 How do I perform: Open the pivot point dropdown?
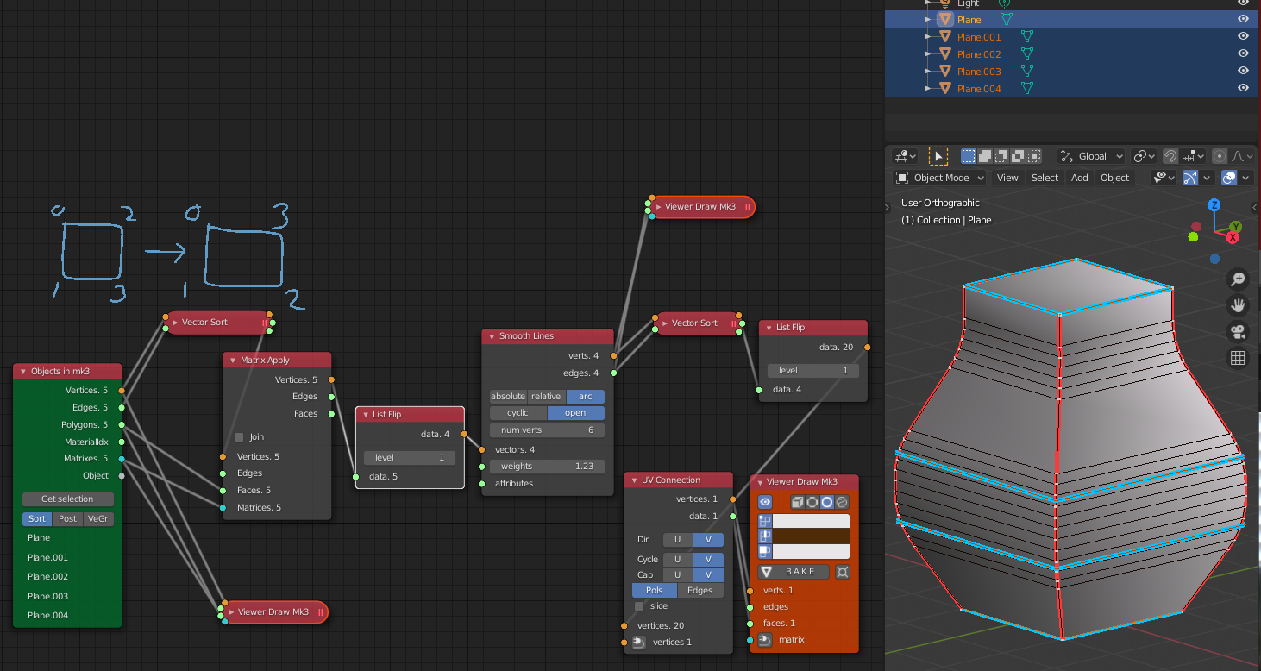tap(1145, 156)
